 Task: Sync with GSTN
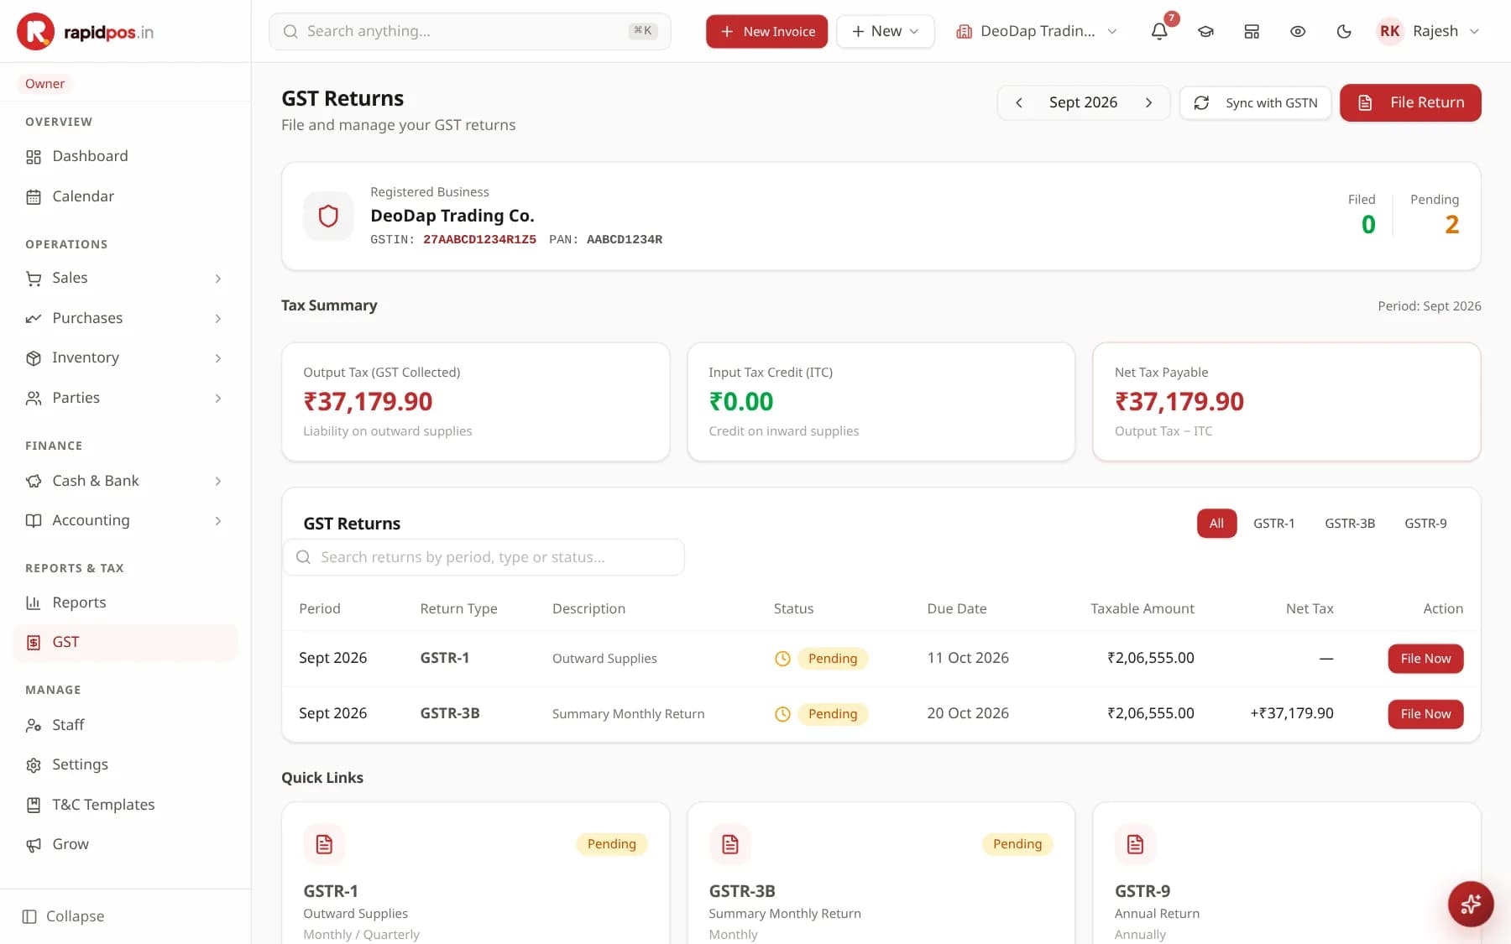click(1255, 102)
